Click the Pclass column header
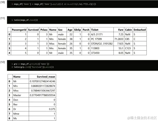 [44, 30]
